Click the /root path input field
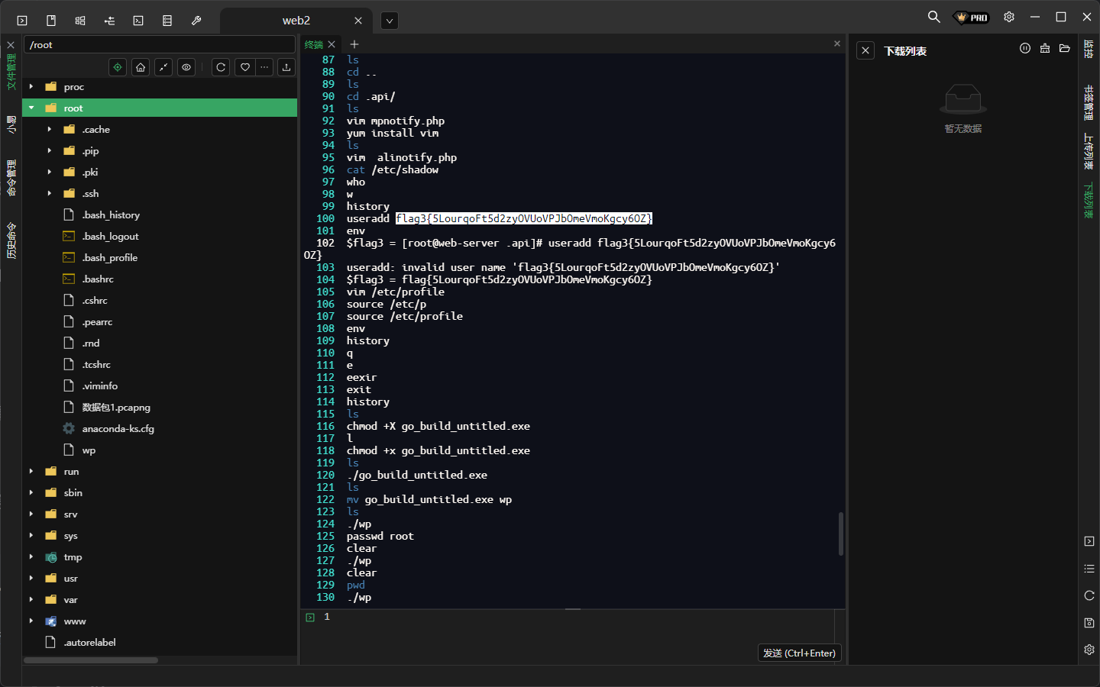 pyautogui.click(x=159, y=45)
